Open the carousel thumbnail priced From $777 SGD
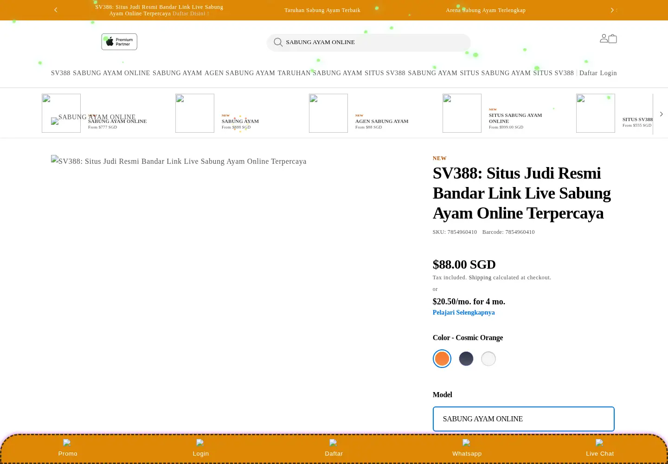 61,113
